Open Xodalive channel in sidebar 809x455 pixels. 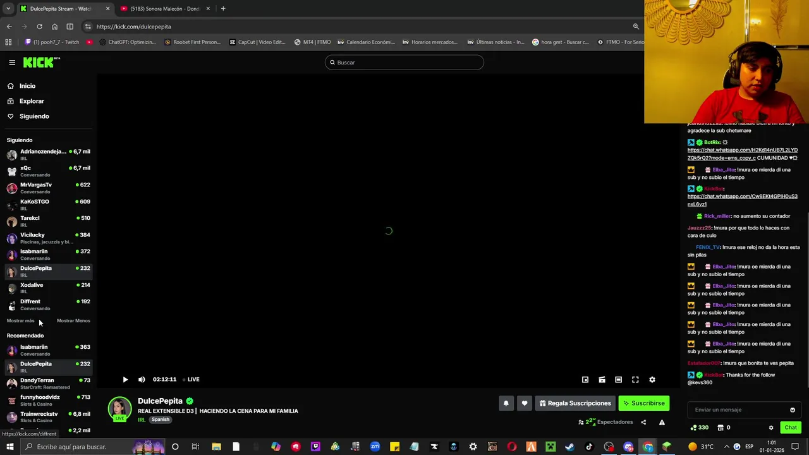pos(48,288)
